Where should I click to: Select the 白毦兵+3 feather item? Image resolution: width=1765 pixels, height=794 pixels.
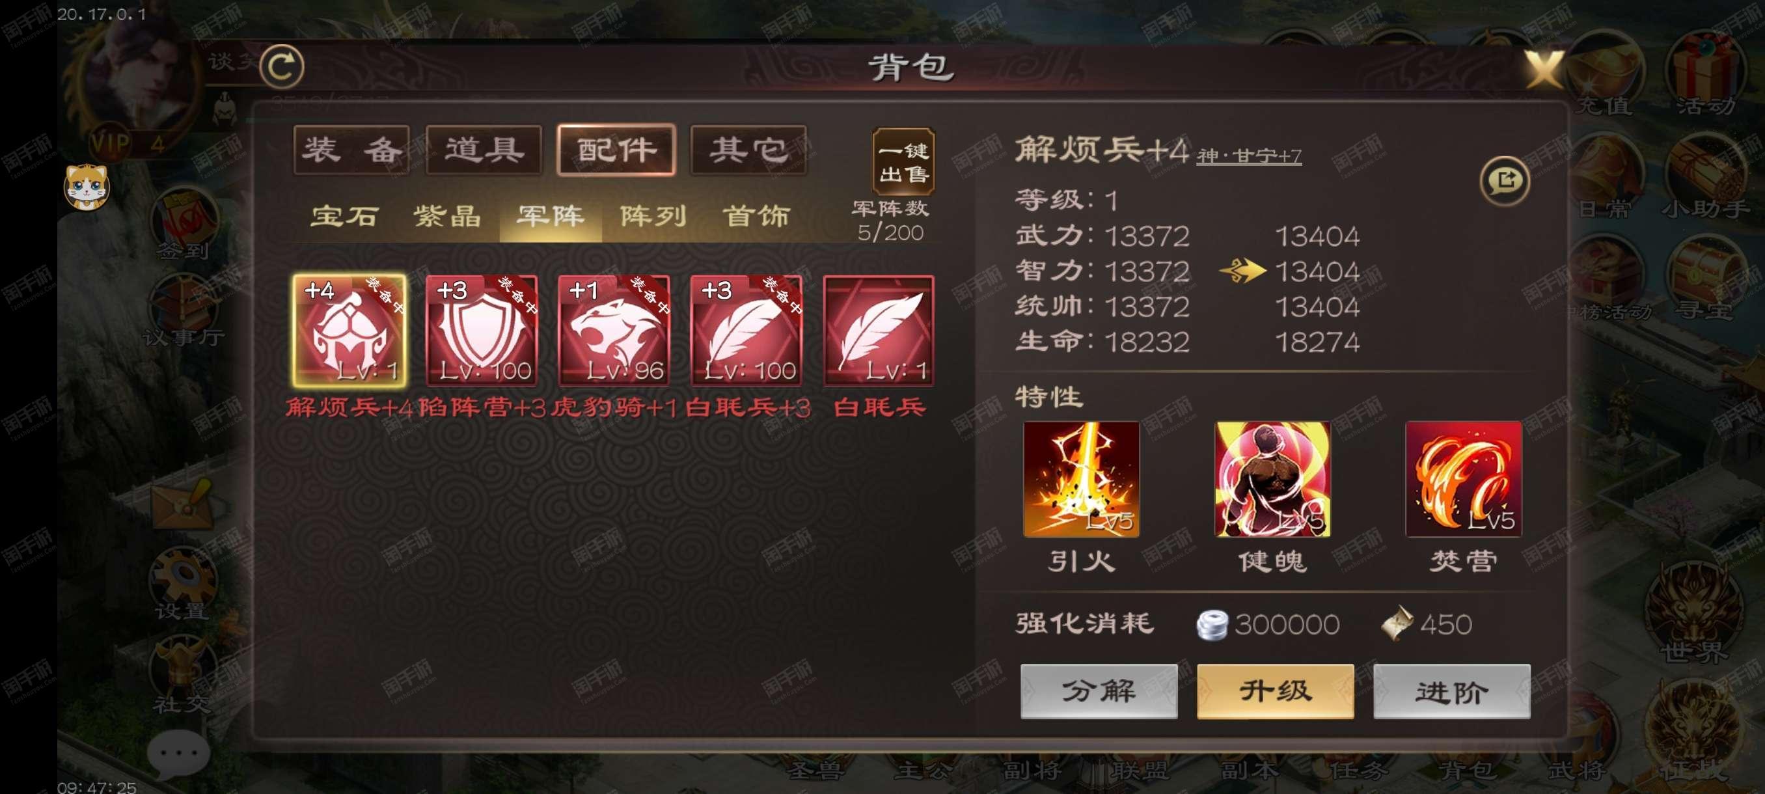click(746, 331)
